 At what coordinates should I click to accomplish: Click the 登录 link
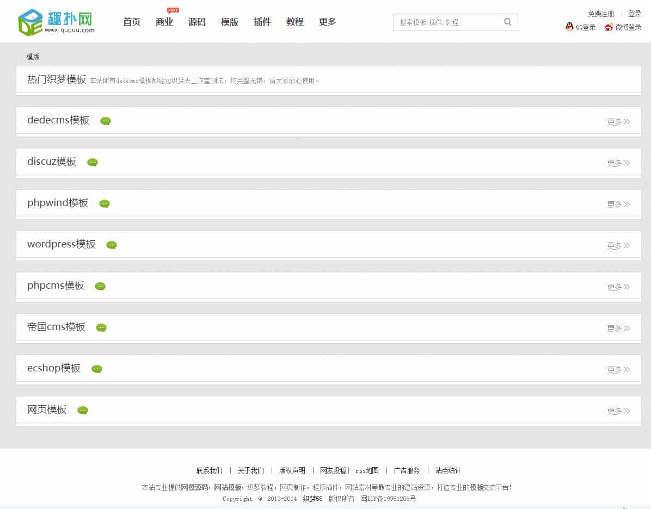click(635, 14)
